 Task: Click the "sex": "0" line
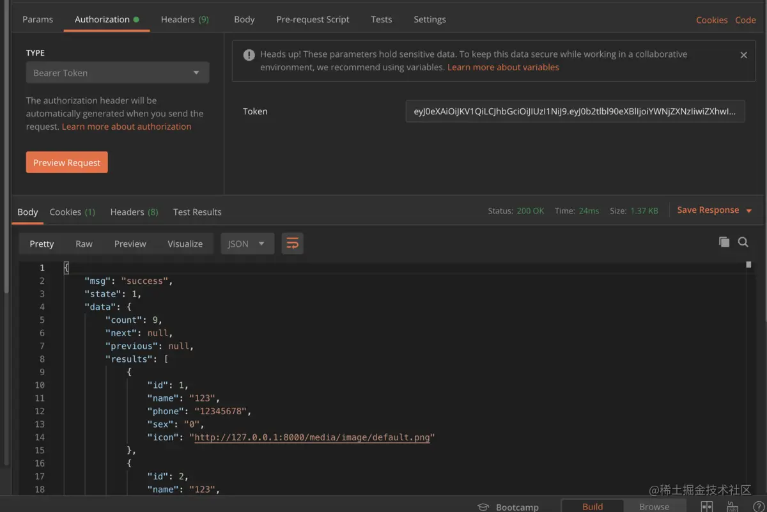(x=175, y=424)
